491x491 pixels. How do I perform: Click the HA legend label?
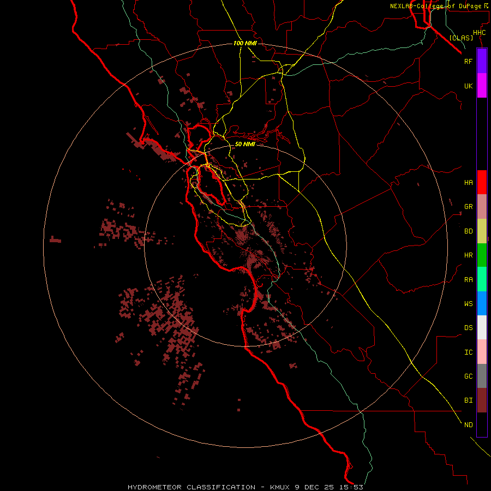(x=468, y=182)
